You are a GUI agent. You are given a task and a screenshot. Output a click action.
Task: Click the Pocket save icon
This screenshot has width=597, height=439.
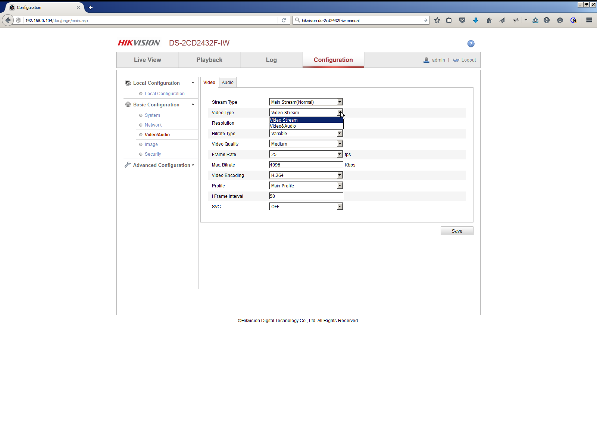(462, 20)
